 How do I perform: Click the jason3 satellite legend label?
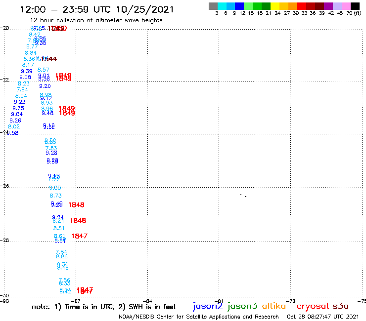pyautogui.click(x=242, y=306)
